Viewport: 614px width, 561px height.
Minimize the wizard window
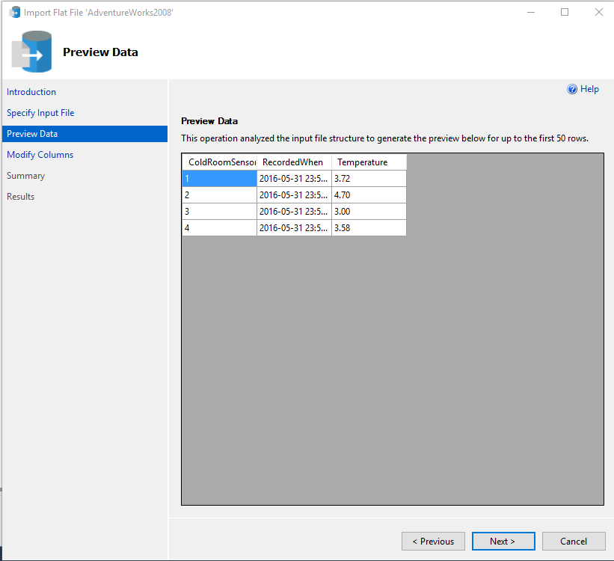(x=530, y=12)
